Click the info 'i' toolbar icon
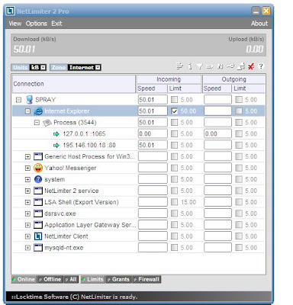This screenshot has width=293, height=305. (190, 66)
